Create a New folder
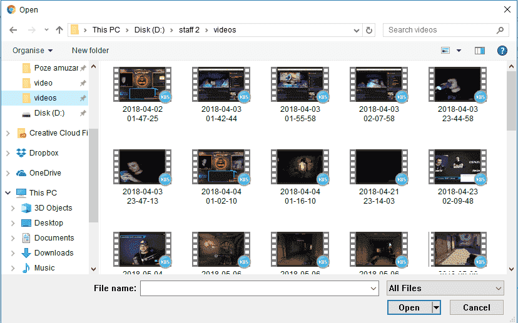Screen dimensions: 518x323 90,51
